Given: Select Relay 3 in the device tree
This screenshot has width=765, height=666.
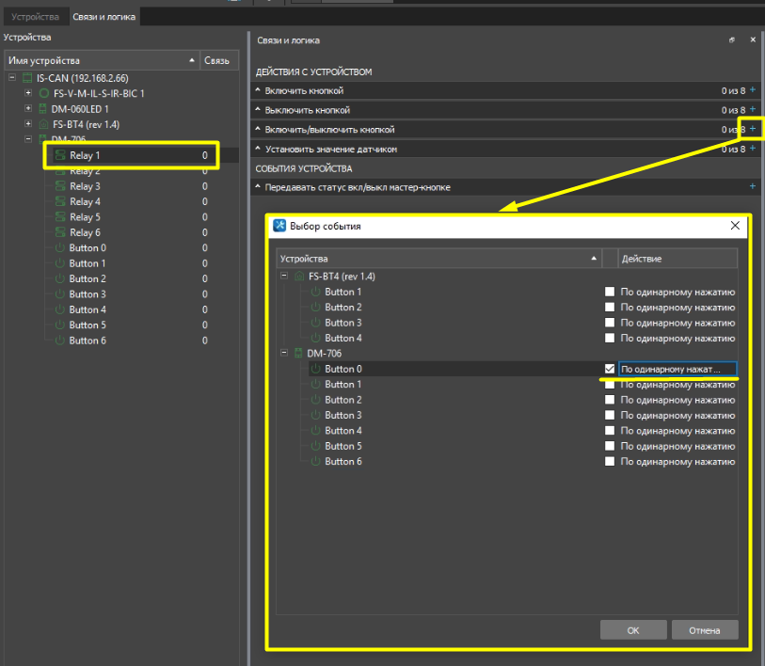Looking at the screenshot, I should click(85, 186).
